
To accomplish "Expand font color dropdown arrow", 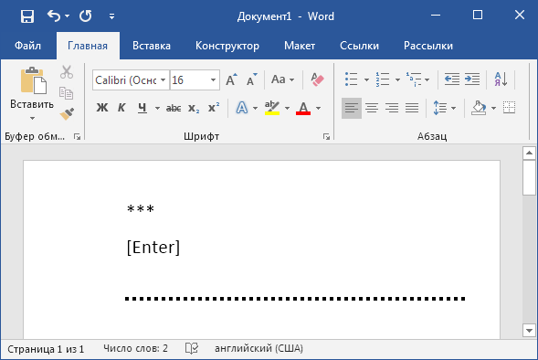I will pos(319,108).
